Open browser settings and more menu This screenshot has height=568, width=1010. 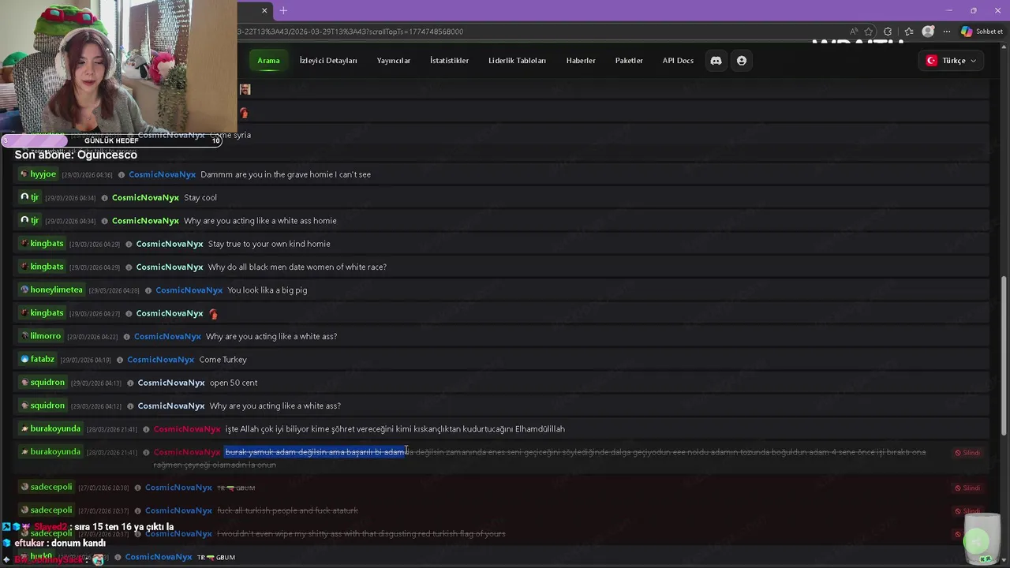click(x=946, y=32)
